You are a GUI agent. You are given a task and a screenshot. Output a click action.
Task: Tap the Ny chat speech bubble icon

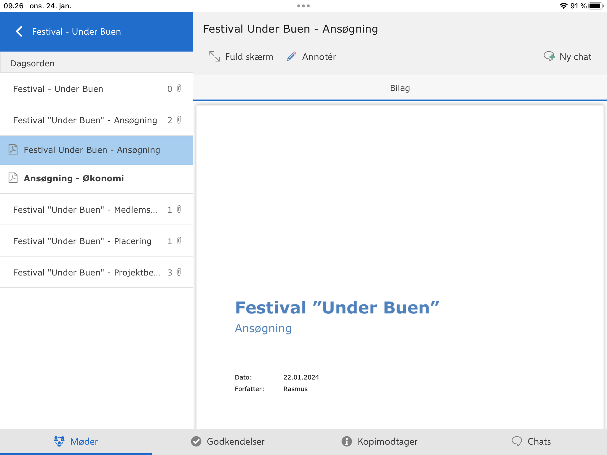point(549,56)
